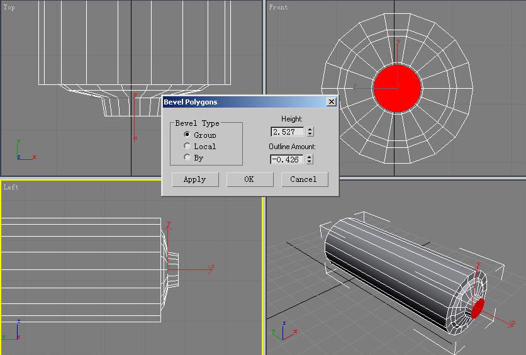Select the Group bevel type radio button
Image resolution: width=526 pixels, height=355 pixels.
(x=187, y=135)
